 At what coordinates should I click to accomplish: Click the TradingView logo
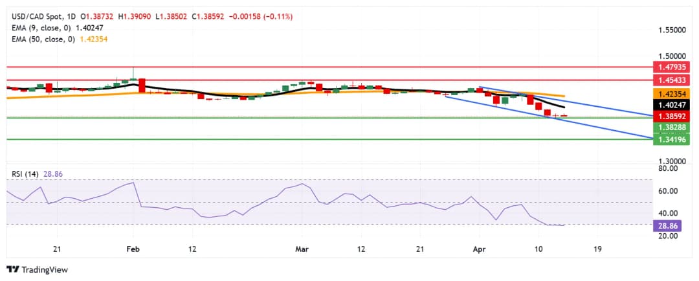[x=37, y=269]
